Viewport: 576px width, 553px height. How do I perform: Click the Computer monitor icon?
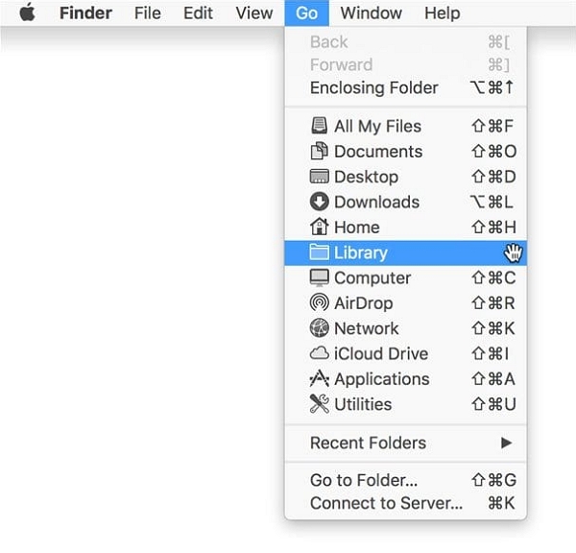pos(319,277)
